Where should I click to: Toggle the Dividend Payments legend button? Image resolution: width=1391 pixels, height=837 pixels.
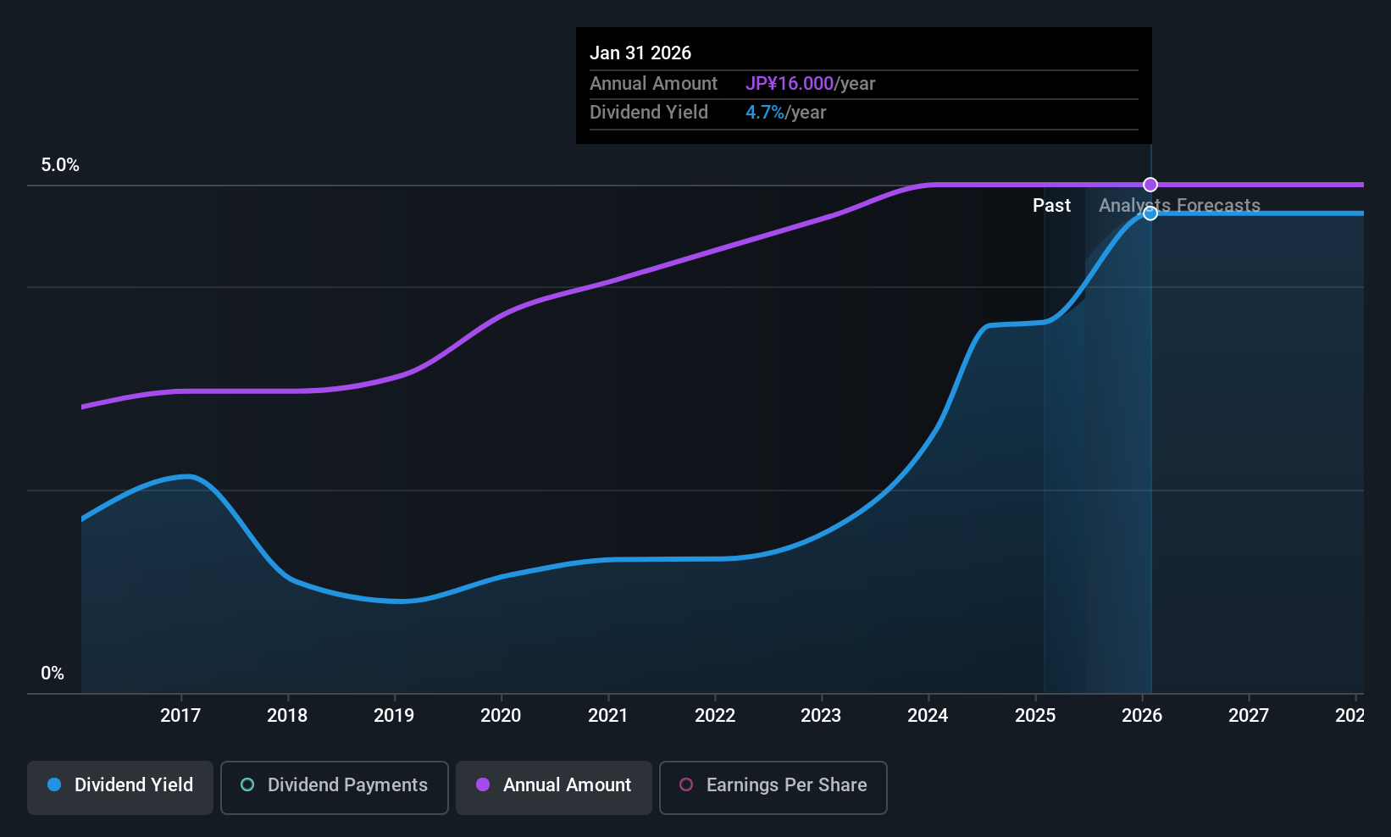coord(335,788)
